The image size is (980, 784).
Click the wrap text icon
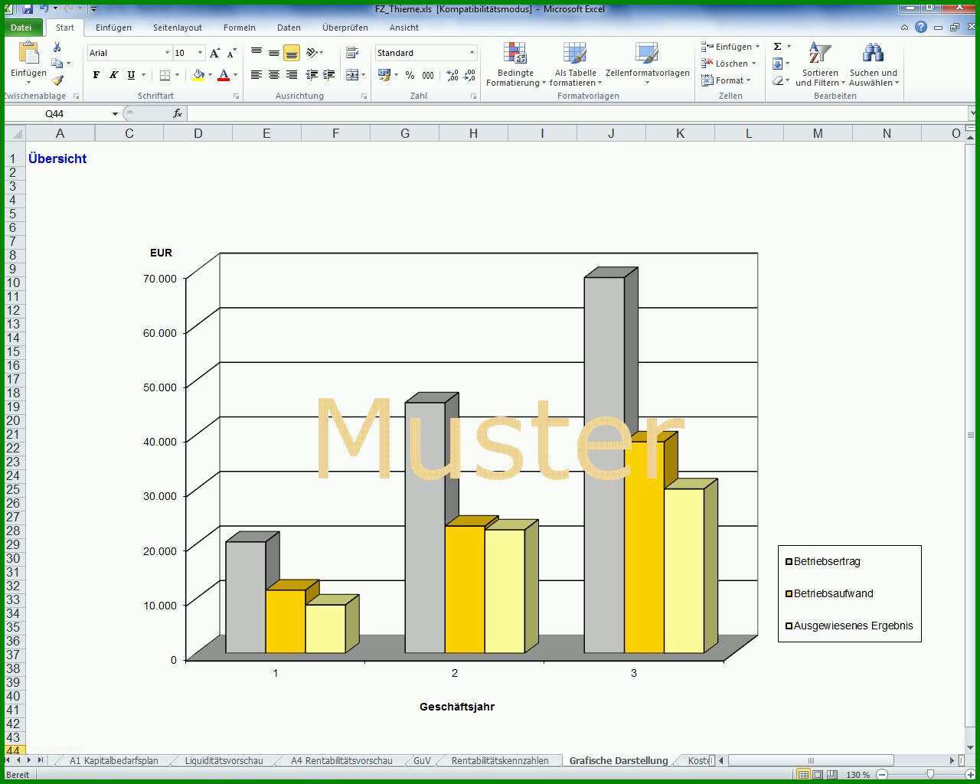pos(352,53)
